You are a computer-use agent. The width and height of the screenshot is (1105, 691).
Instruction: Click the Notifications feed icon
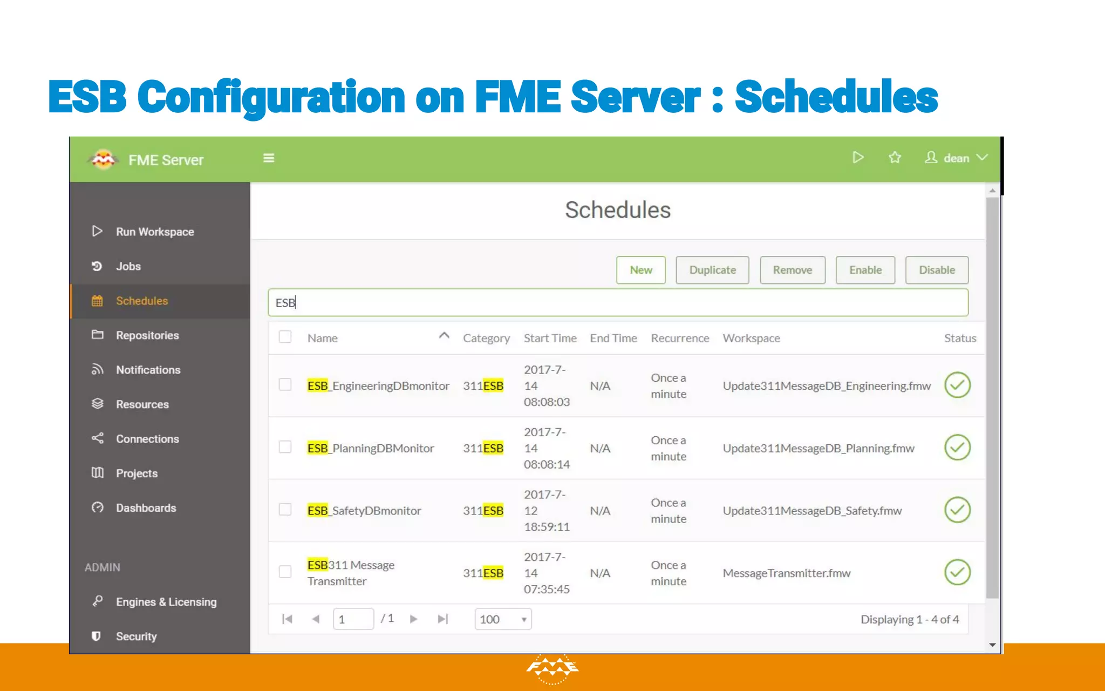point(97,369)
